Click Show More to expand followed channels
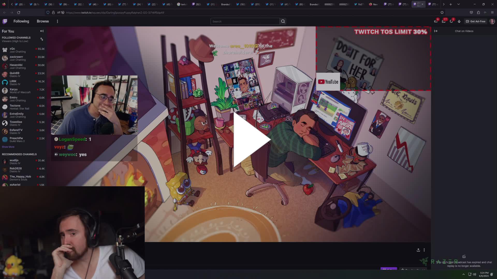This screenshot has width=497, height=279. click(8, 146)
